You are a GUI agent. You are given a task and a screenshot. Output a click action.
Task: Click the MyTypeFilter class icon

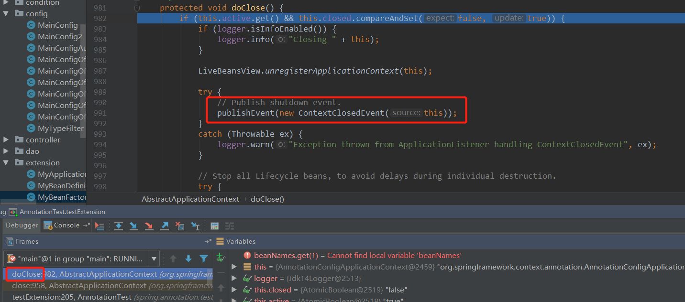click(x=31, y=128)
